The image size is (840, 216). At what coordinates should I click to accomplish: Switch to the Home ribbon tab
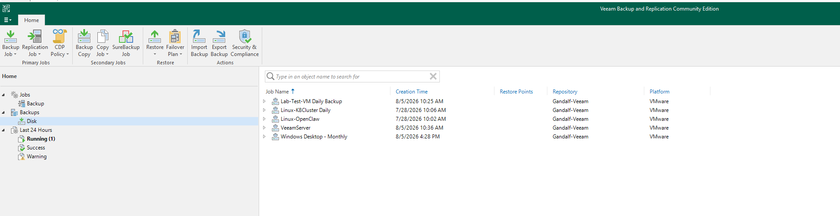click(31, 20)
